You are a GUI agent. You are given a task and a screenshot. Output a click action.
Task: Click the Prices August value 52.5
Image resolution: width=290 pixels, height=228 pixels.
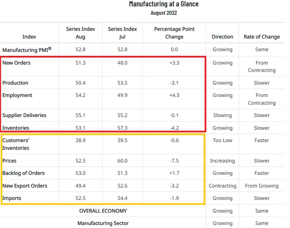pos(80,161)
